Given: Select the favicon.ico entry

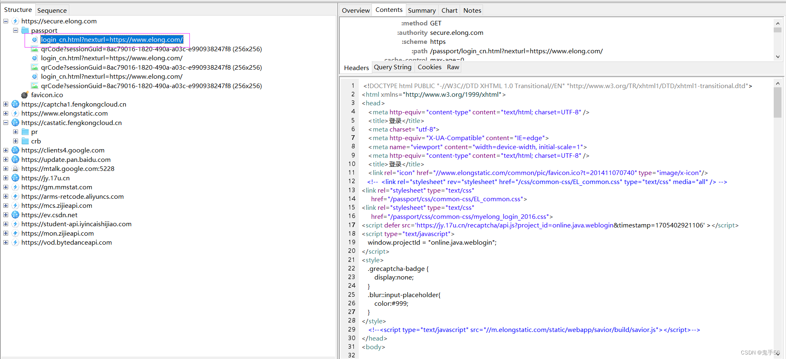Looking at the screenshot, I should [47, 95].
